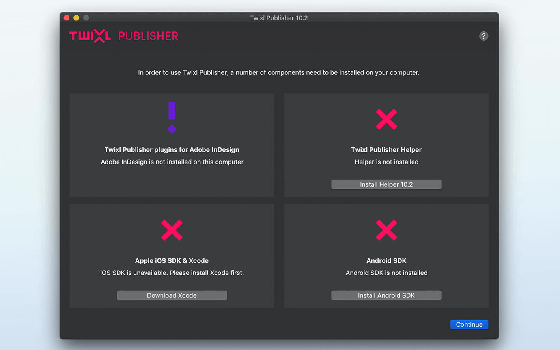Click the 'Twixl Publisher 10.2' window title
This screenshot has width=560, height=350.
[279, 18]
